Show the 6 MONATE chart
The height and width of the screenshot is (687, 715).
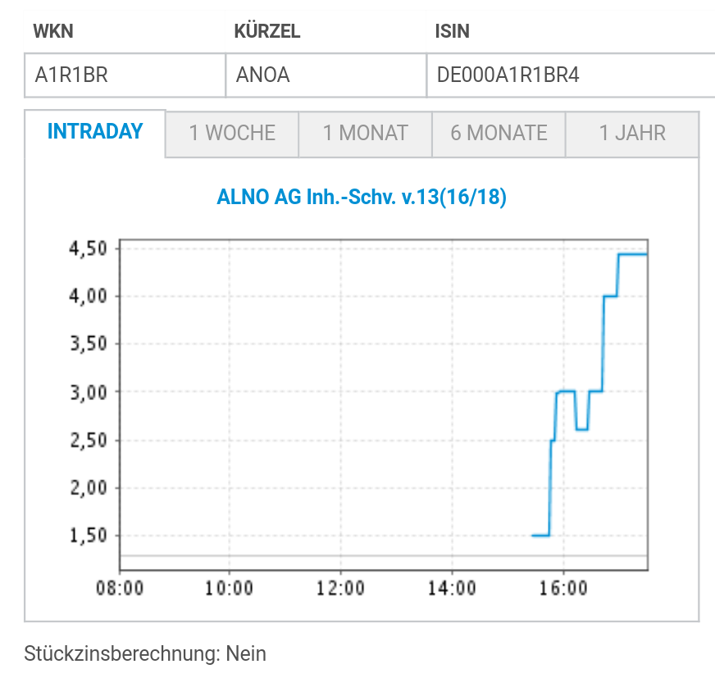coord(499,134)
